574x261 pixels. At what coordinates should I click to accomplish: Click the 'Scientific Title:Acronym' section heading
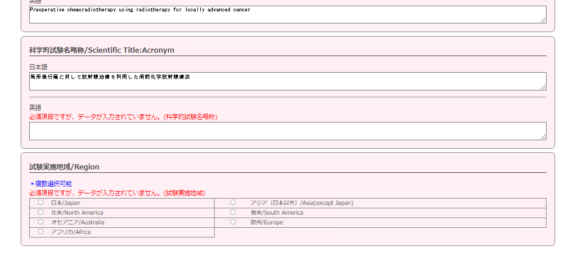(102, 50)
